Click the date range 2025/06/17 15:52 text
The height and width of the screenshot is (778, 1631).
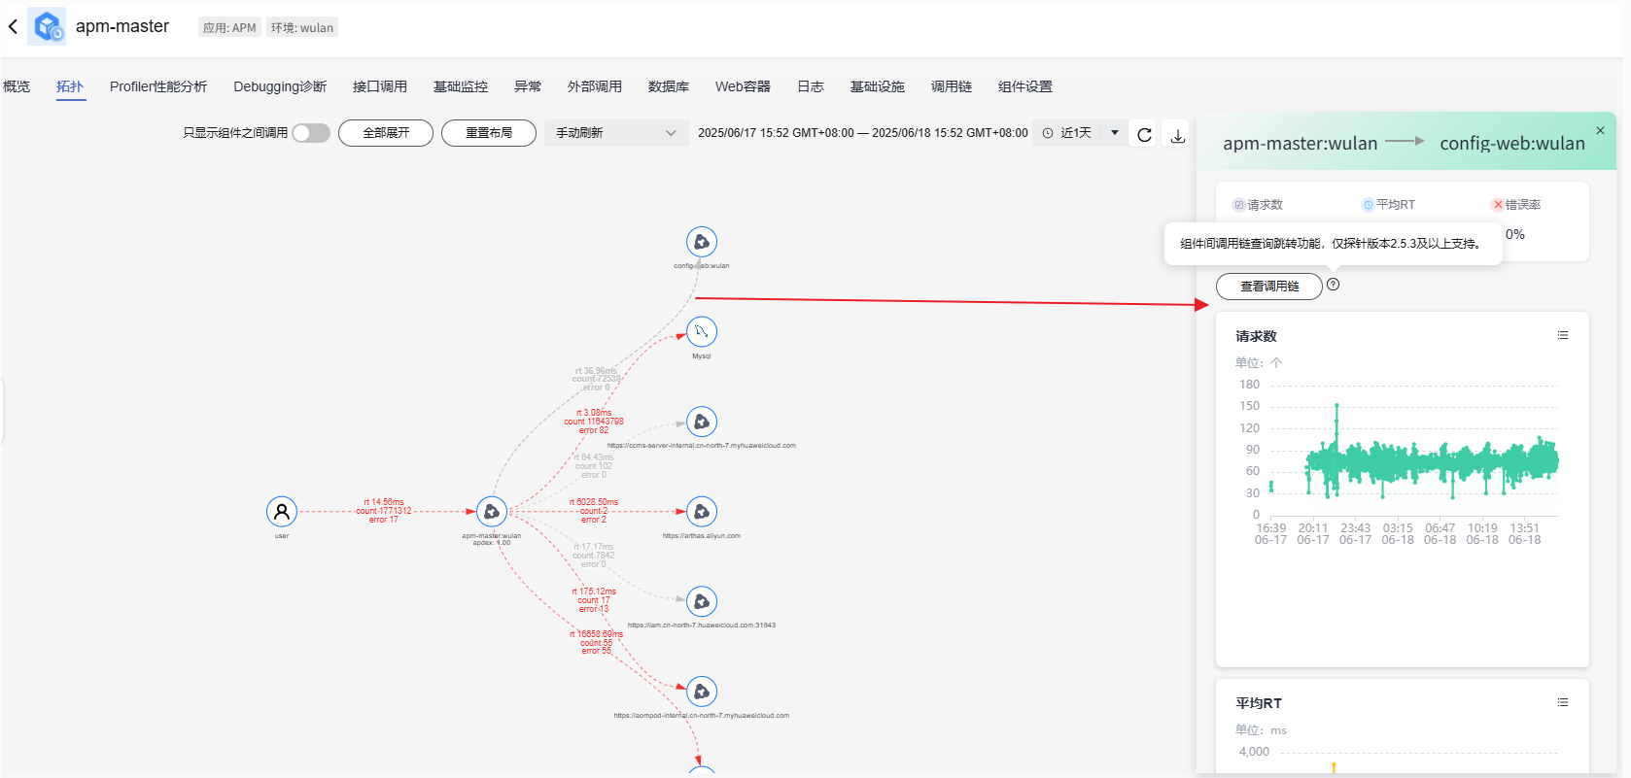[862, 133]
